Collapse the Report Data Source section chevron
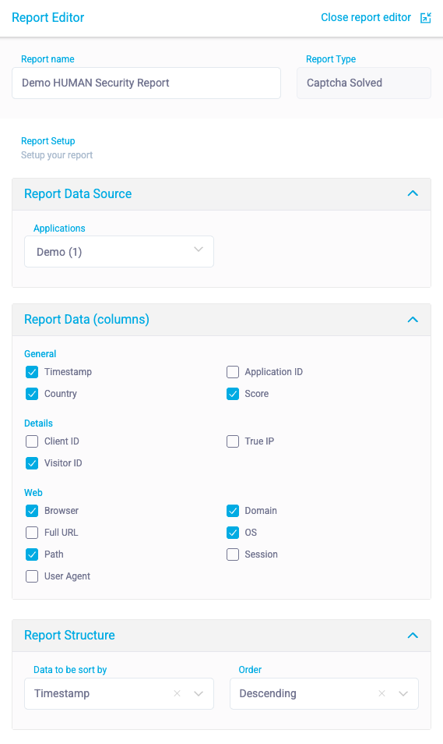The height and width of the screenshot is (744, 443). click(413, 193)
